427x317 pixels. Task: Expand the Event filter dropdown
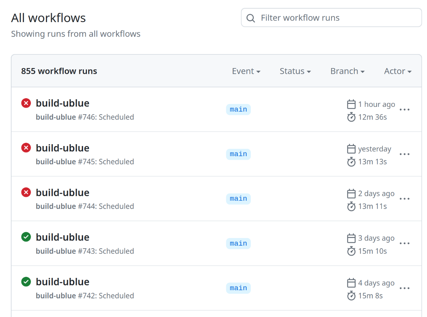246,71
